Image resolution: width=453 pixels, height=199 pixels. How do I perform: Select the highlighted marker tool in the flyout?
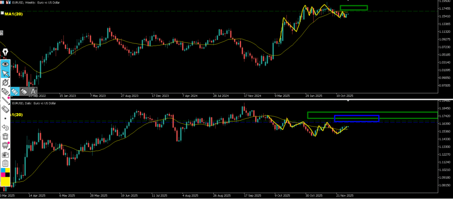point(15,92)
